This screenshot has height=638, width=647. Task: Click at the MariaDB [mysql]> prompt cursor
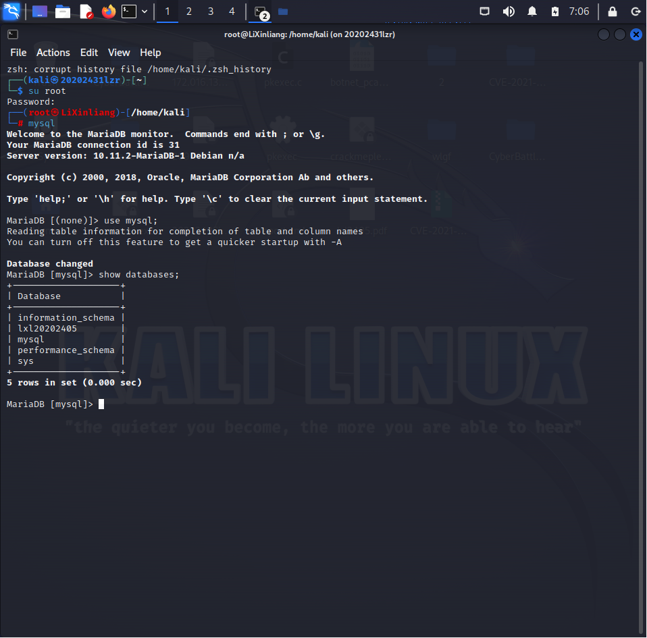coord(101,404)
